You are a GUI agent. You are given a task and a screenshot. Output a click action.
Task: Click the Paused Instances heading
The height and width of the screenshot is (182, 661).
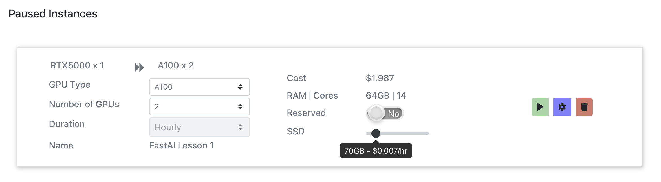pos(53,14)
